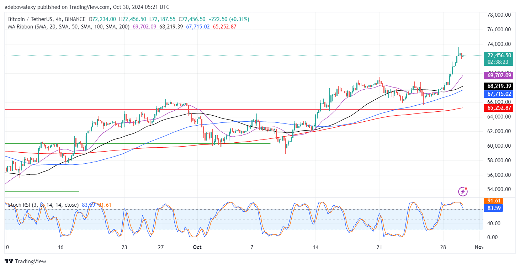Click the 69,702.09 value in MA Ribbon legend

[x=144, y=26]
